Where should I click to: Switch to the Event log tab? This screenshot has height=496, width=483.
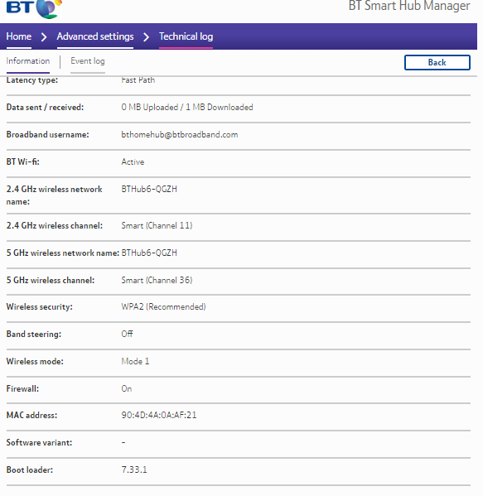88,61
